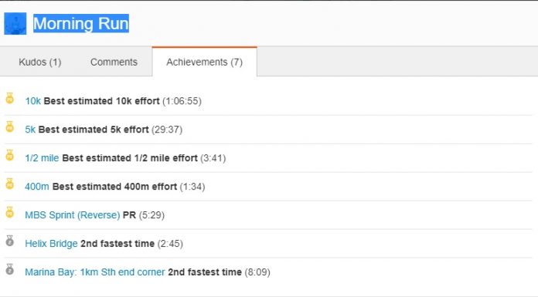The image size is (538, 297).
Task: Open the 400m link
Action: click(37, 187)
